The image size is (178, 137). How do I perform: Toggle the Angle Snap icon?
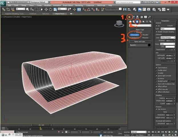88,9
